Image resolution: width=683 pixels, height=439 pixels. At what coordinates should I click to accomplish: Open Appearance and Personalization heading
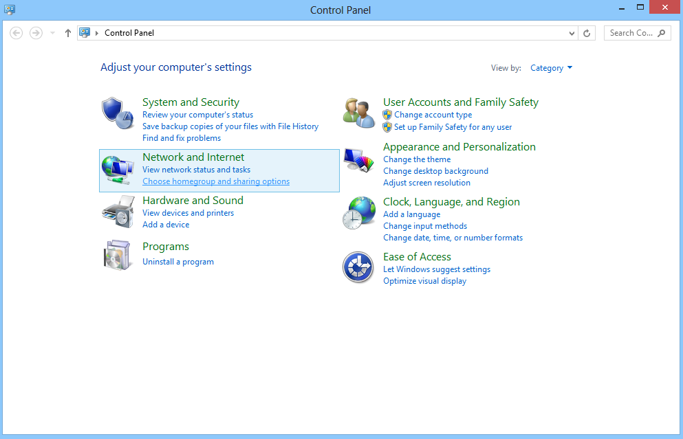[459, 147]
